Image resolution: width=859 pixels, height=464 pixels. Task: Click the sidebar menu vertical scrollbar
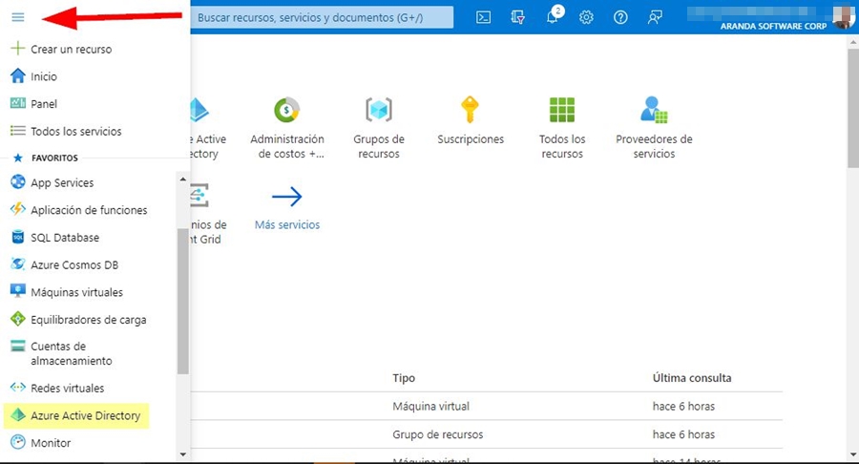(183, 301)
